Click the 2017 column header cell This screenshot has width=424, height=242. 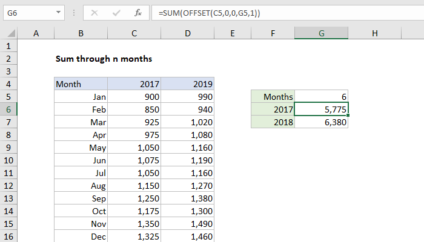[x=134, y=84]
